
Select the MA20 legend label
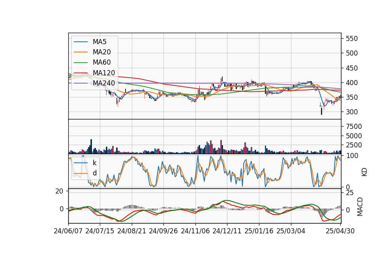coord(102,52)
